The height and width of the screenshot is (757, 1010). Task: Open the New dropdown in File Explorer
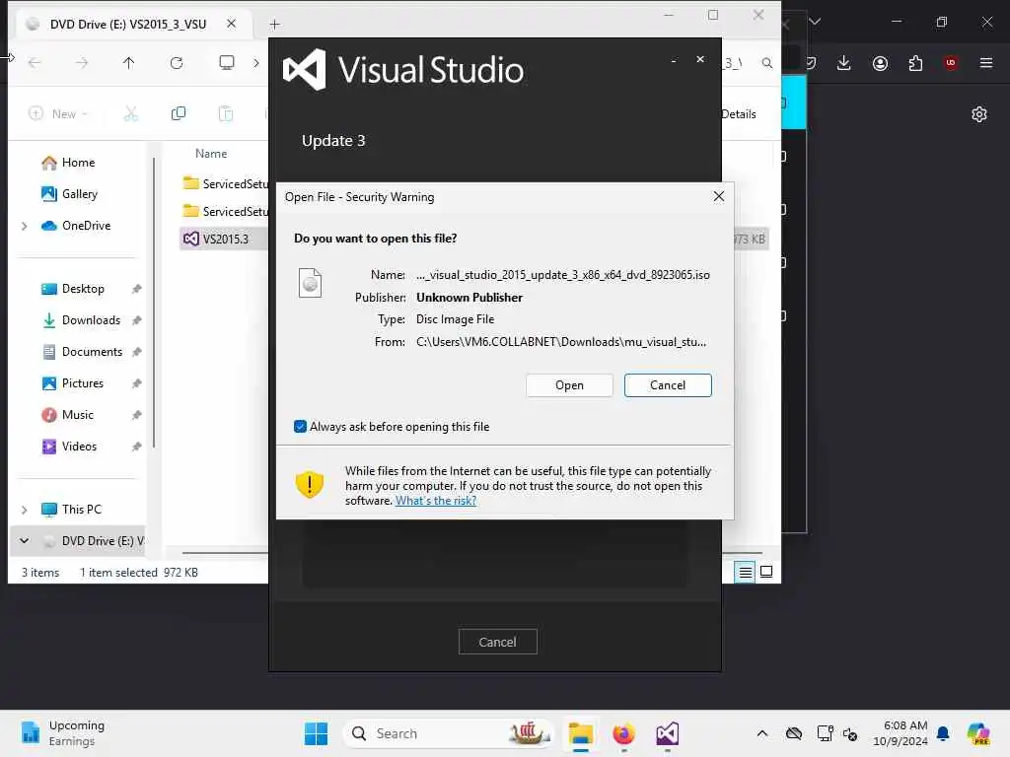pyautogui.click(x=58, y=114)
